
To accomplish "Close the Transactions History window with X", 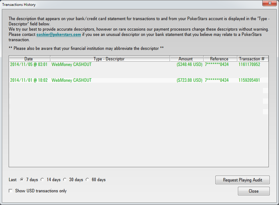I will 269,3.
